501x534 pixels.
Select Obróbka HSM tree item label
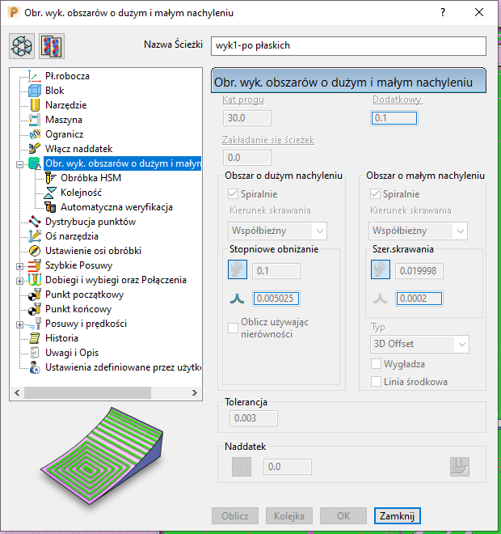pyautogui.click(x=91, y=178)
